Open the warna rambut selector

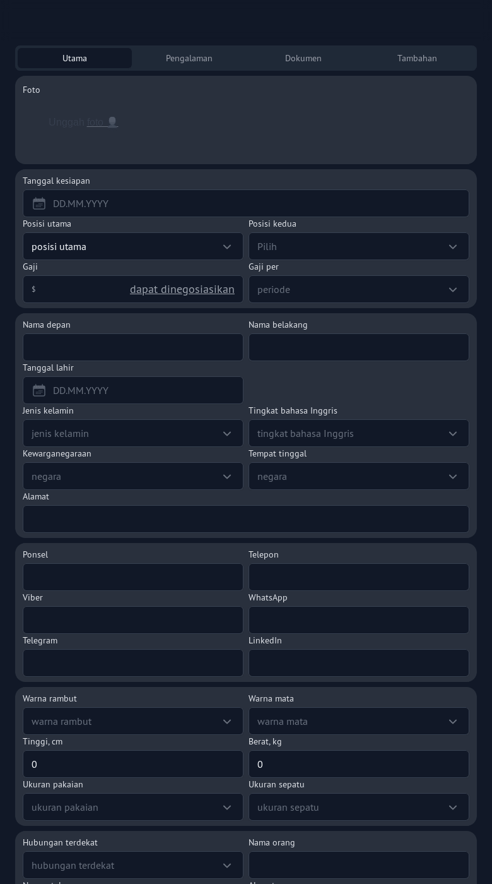point(132,721)
